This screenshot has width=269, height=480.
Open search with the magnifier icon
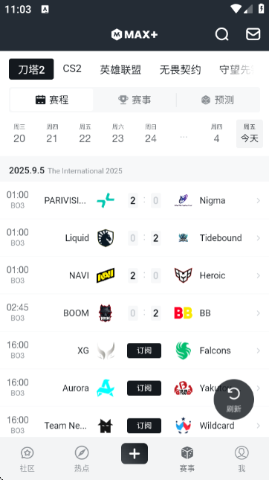point(222,34)
